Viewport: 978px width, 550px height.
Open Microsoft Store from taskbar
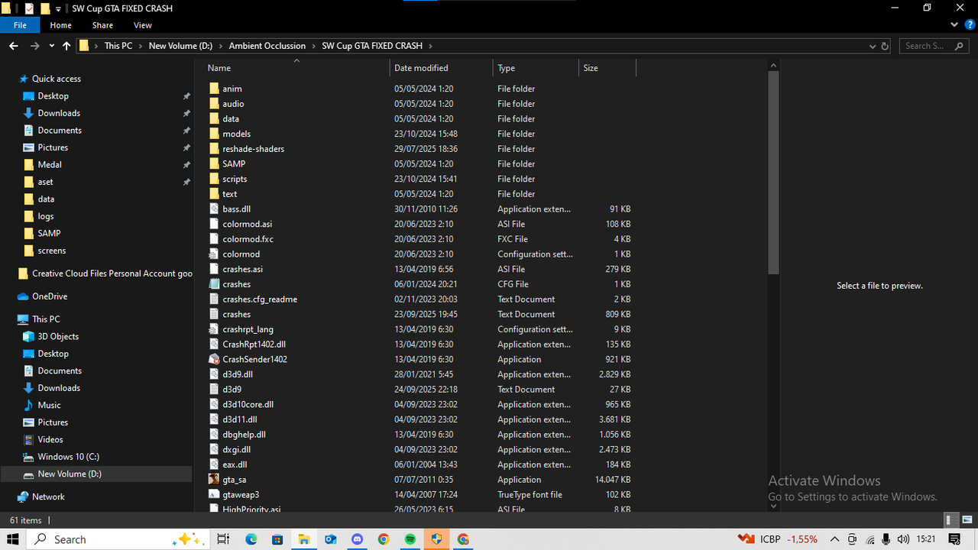(277, 539)
